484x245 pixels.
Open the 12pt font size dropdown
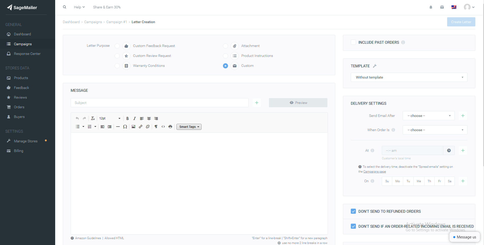pos(110,118)
